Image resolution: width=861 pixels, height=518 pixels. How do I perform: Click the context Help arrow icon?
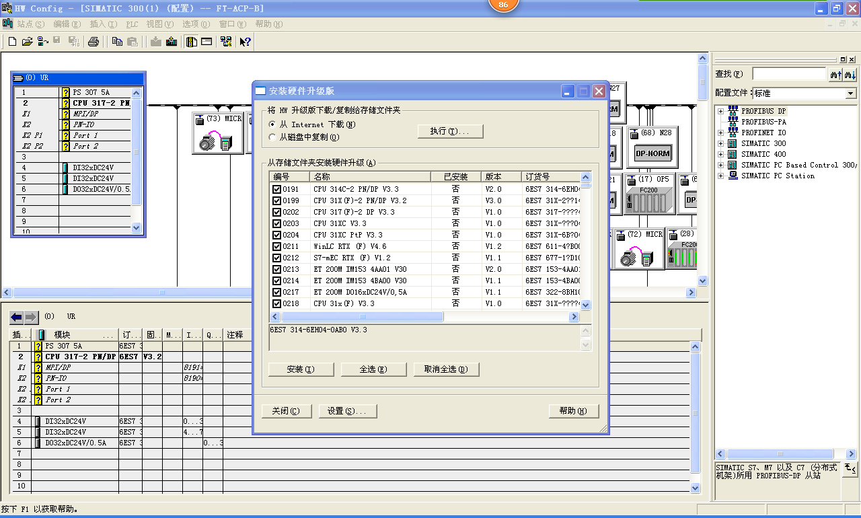pyautogui.click(x=246, y=42)
